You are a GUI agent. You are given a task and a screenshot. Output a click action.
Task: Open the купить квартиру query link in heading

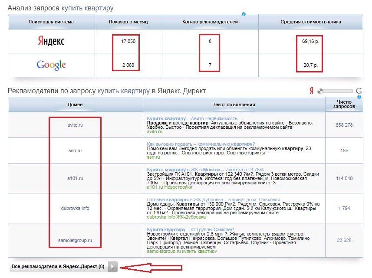pos(87,8)
